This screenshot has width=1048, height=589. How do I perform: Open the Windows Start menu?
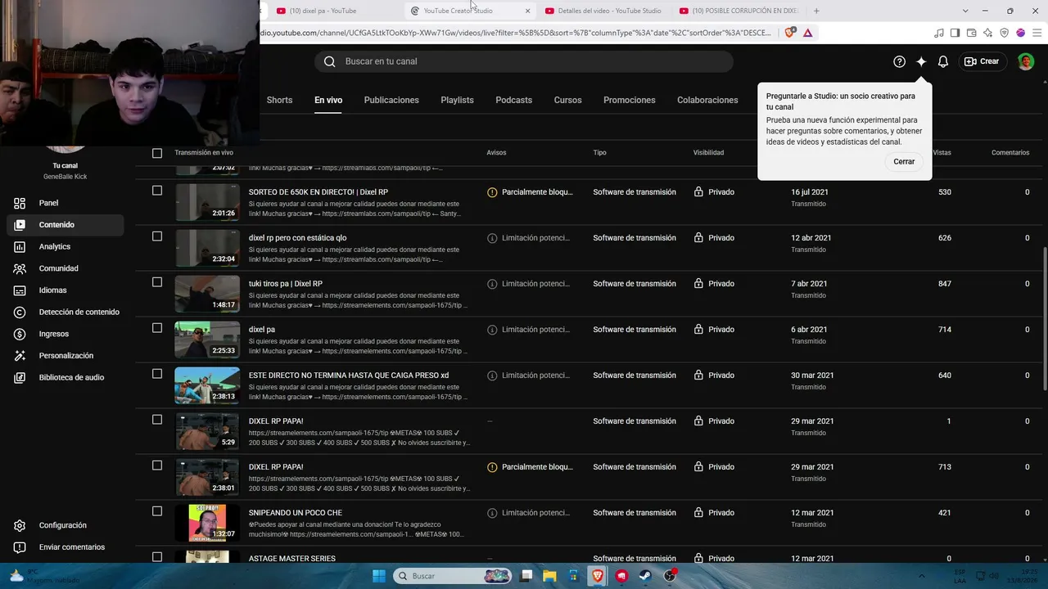click(x=379, y=576)
